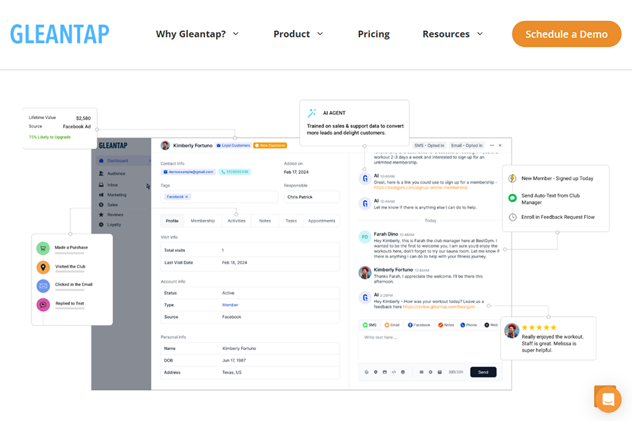Click the Send Auto-Text green message icon

click(512, 198)
